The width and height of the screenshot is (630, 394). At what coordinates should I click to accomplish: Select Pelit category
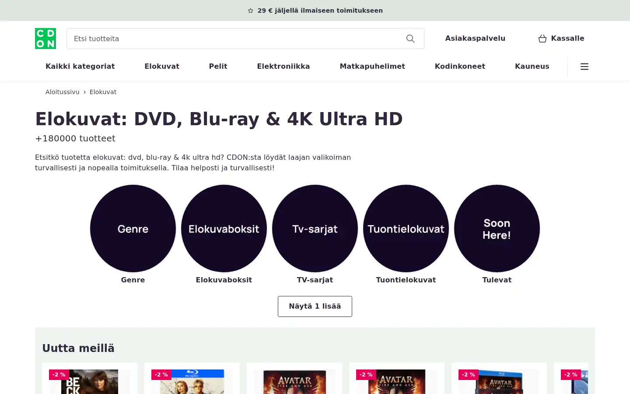[218, 67]
